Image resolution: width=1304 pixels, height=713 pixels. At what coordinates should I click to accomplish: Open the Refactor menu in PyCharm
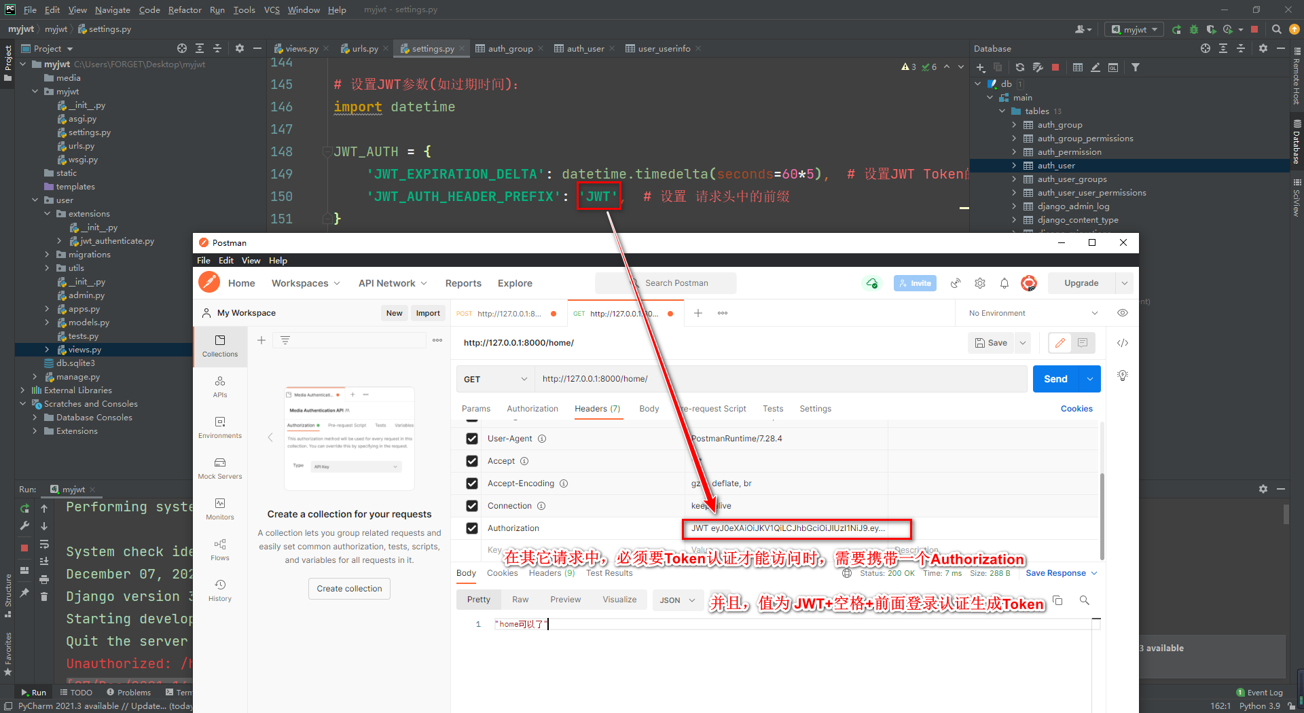[x=185, y=10]
